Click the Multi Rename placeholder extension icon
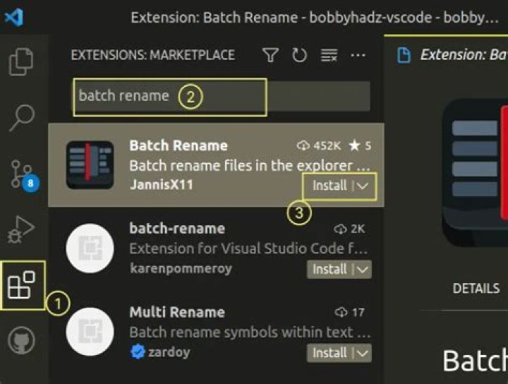 (x=90, y=332)
